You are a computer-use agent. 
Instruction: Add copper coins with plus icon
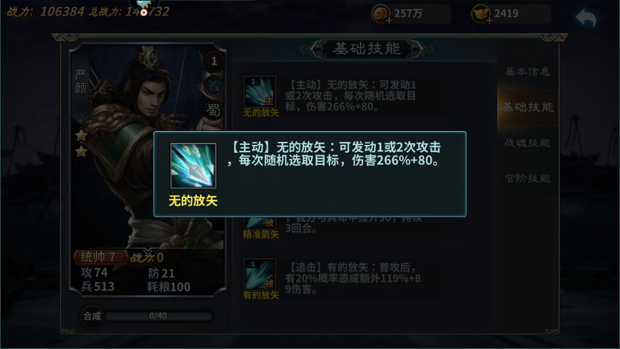pyautogui.click(x=389, y=20)
